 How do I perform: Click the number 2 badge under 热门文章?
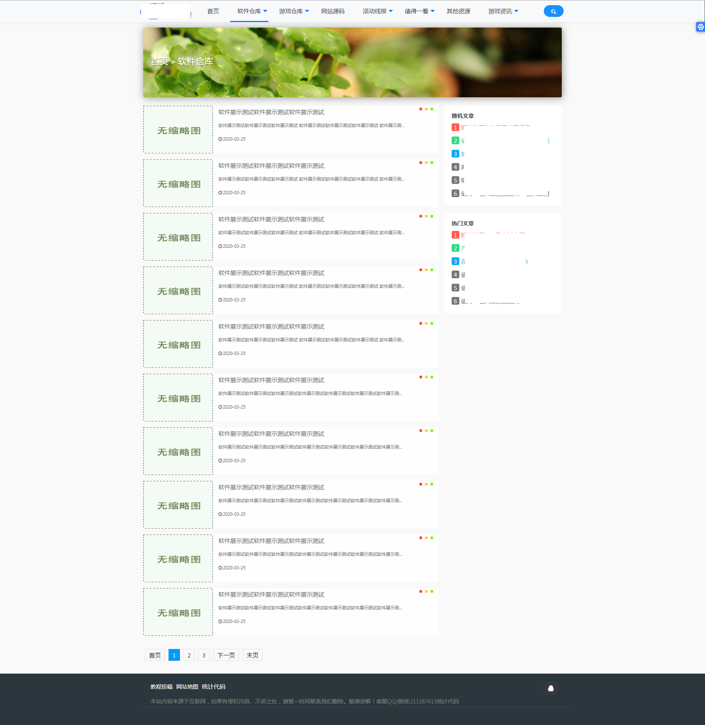click(455, 248)
